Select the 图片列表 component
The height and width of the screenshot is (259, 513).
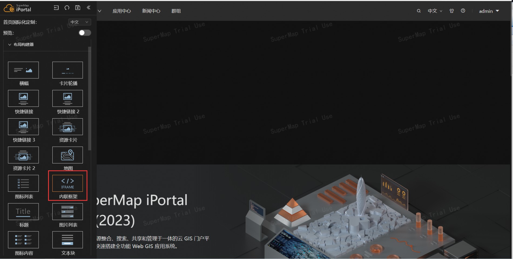coord(68,215)
